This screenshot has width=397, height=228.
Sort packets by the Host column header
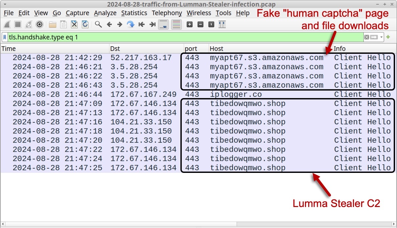tap(271, 49)
